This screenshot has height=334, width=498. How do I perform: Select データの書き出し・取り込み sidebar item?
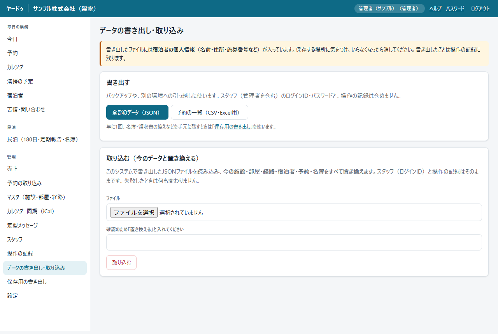tap(45, 268)
